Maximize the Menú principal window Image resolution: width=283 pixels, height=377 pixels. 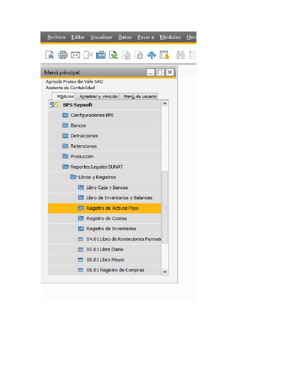(x=160, y=72)
